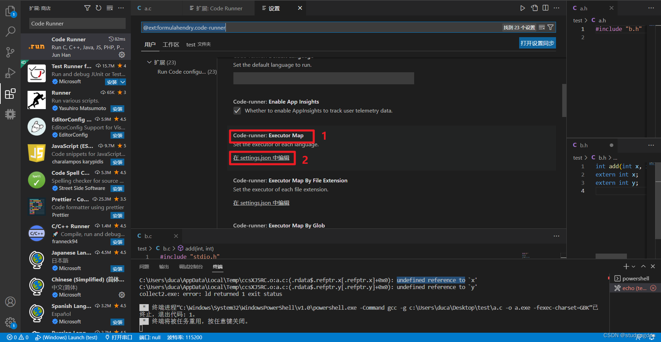Click errors and warnings status indicator
Image resolution: width=661 pixels, height=342 pixels.
(x=18, y=337)
